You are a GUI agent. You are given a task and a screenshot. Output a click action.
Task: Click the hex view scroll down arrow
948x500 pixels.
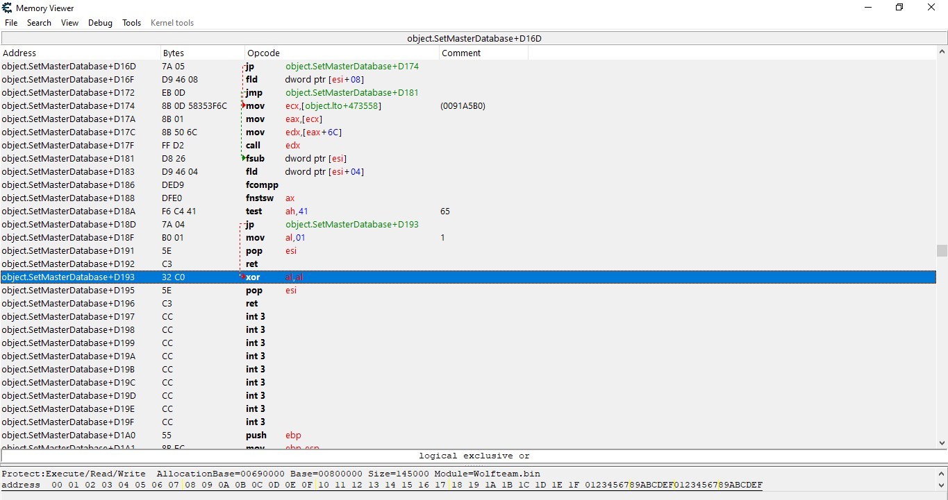tap(942, 485)
